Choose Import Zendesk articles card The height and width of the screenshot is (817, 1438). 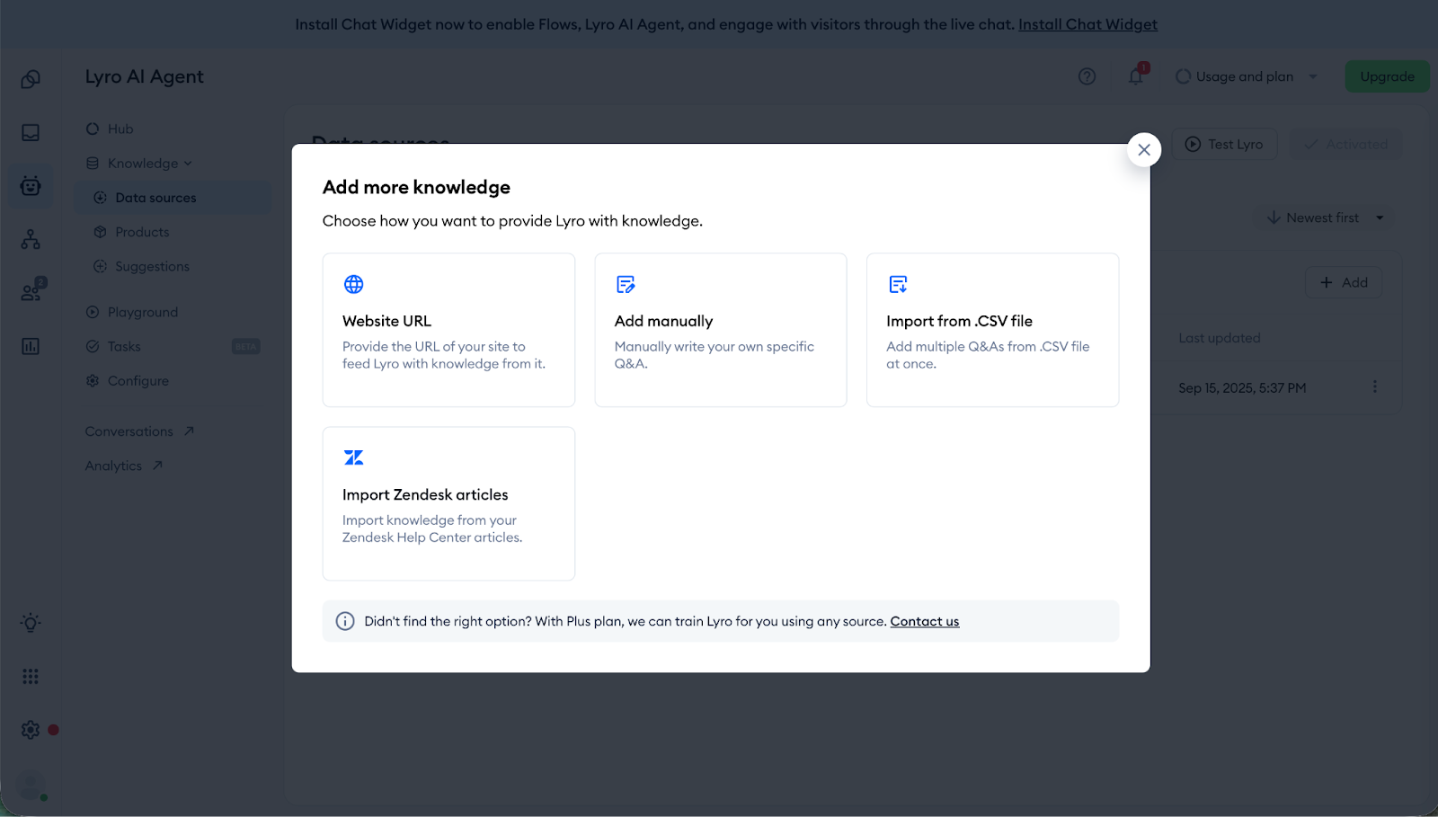[x=448, y=503]
